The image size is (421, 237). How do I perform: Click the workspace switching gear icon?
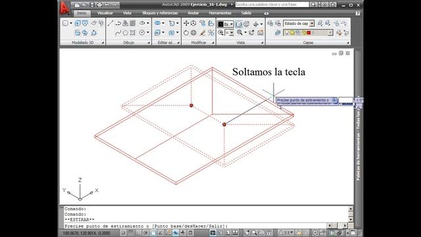[x=316, y=232]
